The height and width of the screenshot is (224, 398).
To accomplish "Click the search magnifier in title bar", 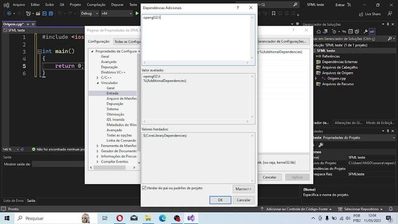I will [295, 4].
